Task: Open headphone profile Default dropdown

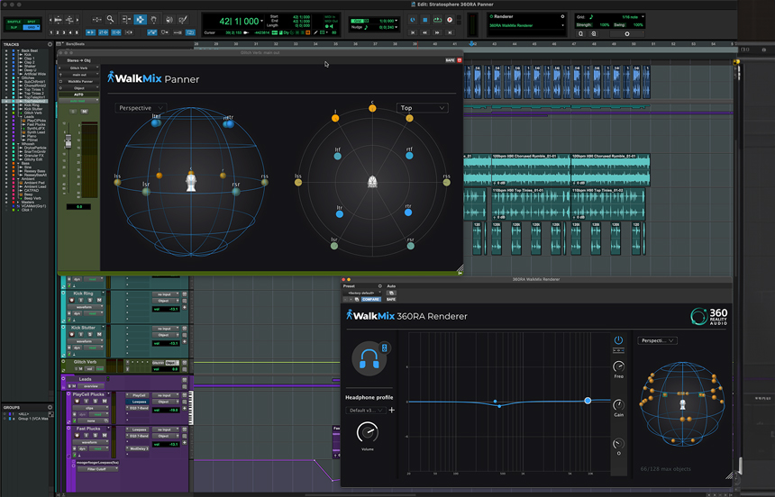Action: click(x=366, y=410)
